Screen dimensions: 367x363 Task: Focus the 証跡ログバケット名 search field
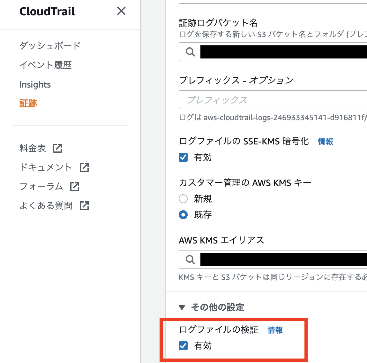273,52
